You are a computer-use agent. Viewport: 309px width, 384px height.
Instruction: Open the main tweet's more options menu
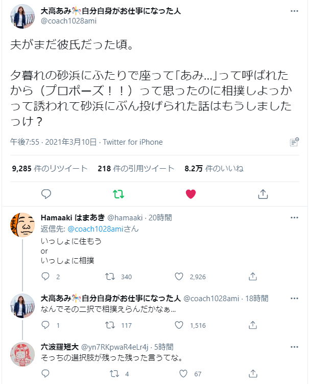[294, 11]
